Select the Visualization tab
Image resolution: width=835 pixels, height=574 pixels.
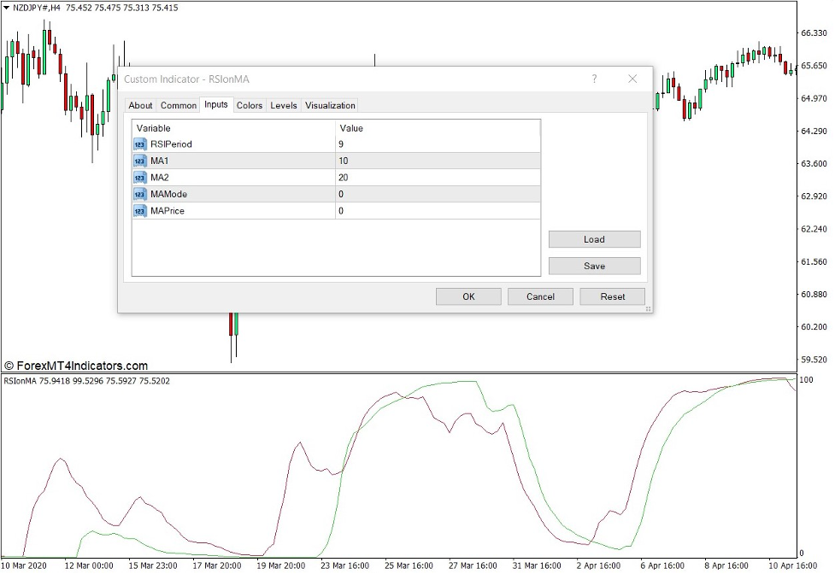click(x=330, y=105)
